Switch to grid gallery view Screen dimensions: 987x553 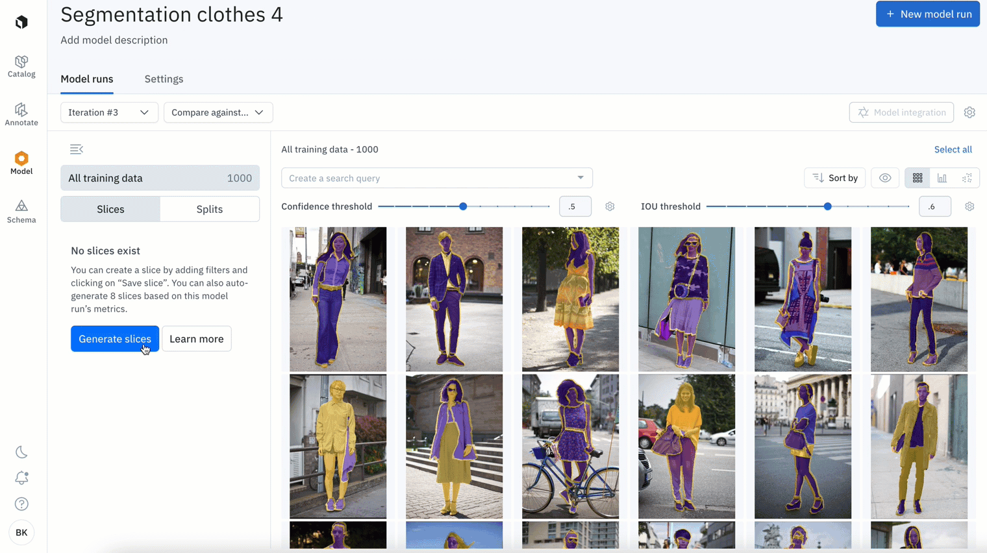click(918, 178)
